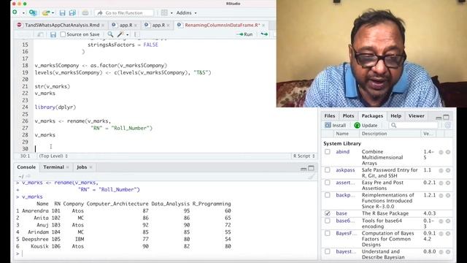This screenshot has height=263, width=467.
Task: Toggle the Source on Save checkbox
Action: (63, 34)
